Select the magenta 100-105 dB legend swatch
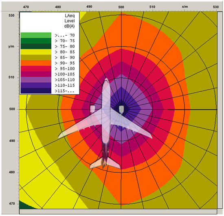Image resolution: width=224 pixels, height=216 pixels. click(36, 74)
